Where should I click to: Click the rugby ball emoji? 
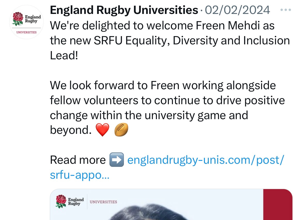(121, 130)
